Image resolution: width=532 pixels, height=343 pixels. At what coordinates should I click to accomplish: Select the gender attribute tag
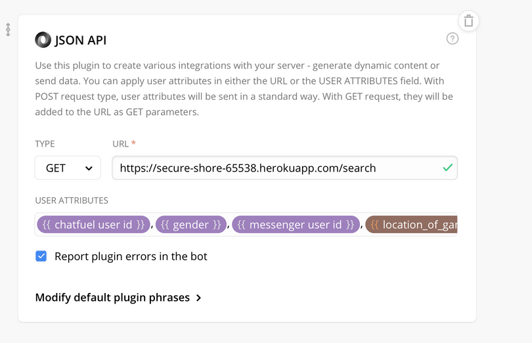tap(190, 225)
